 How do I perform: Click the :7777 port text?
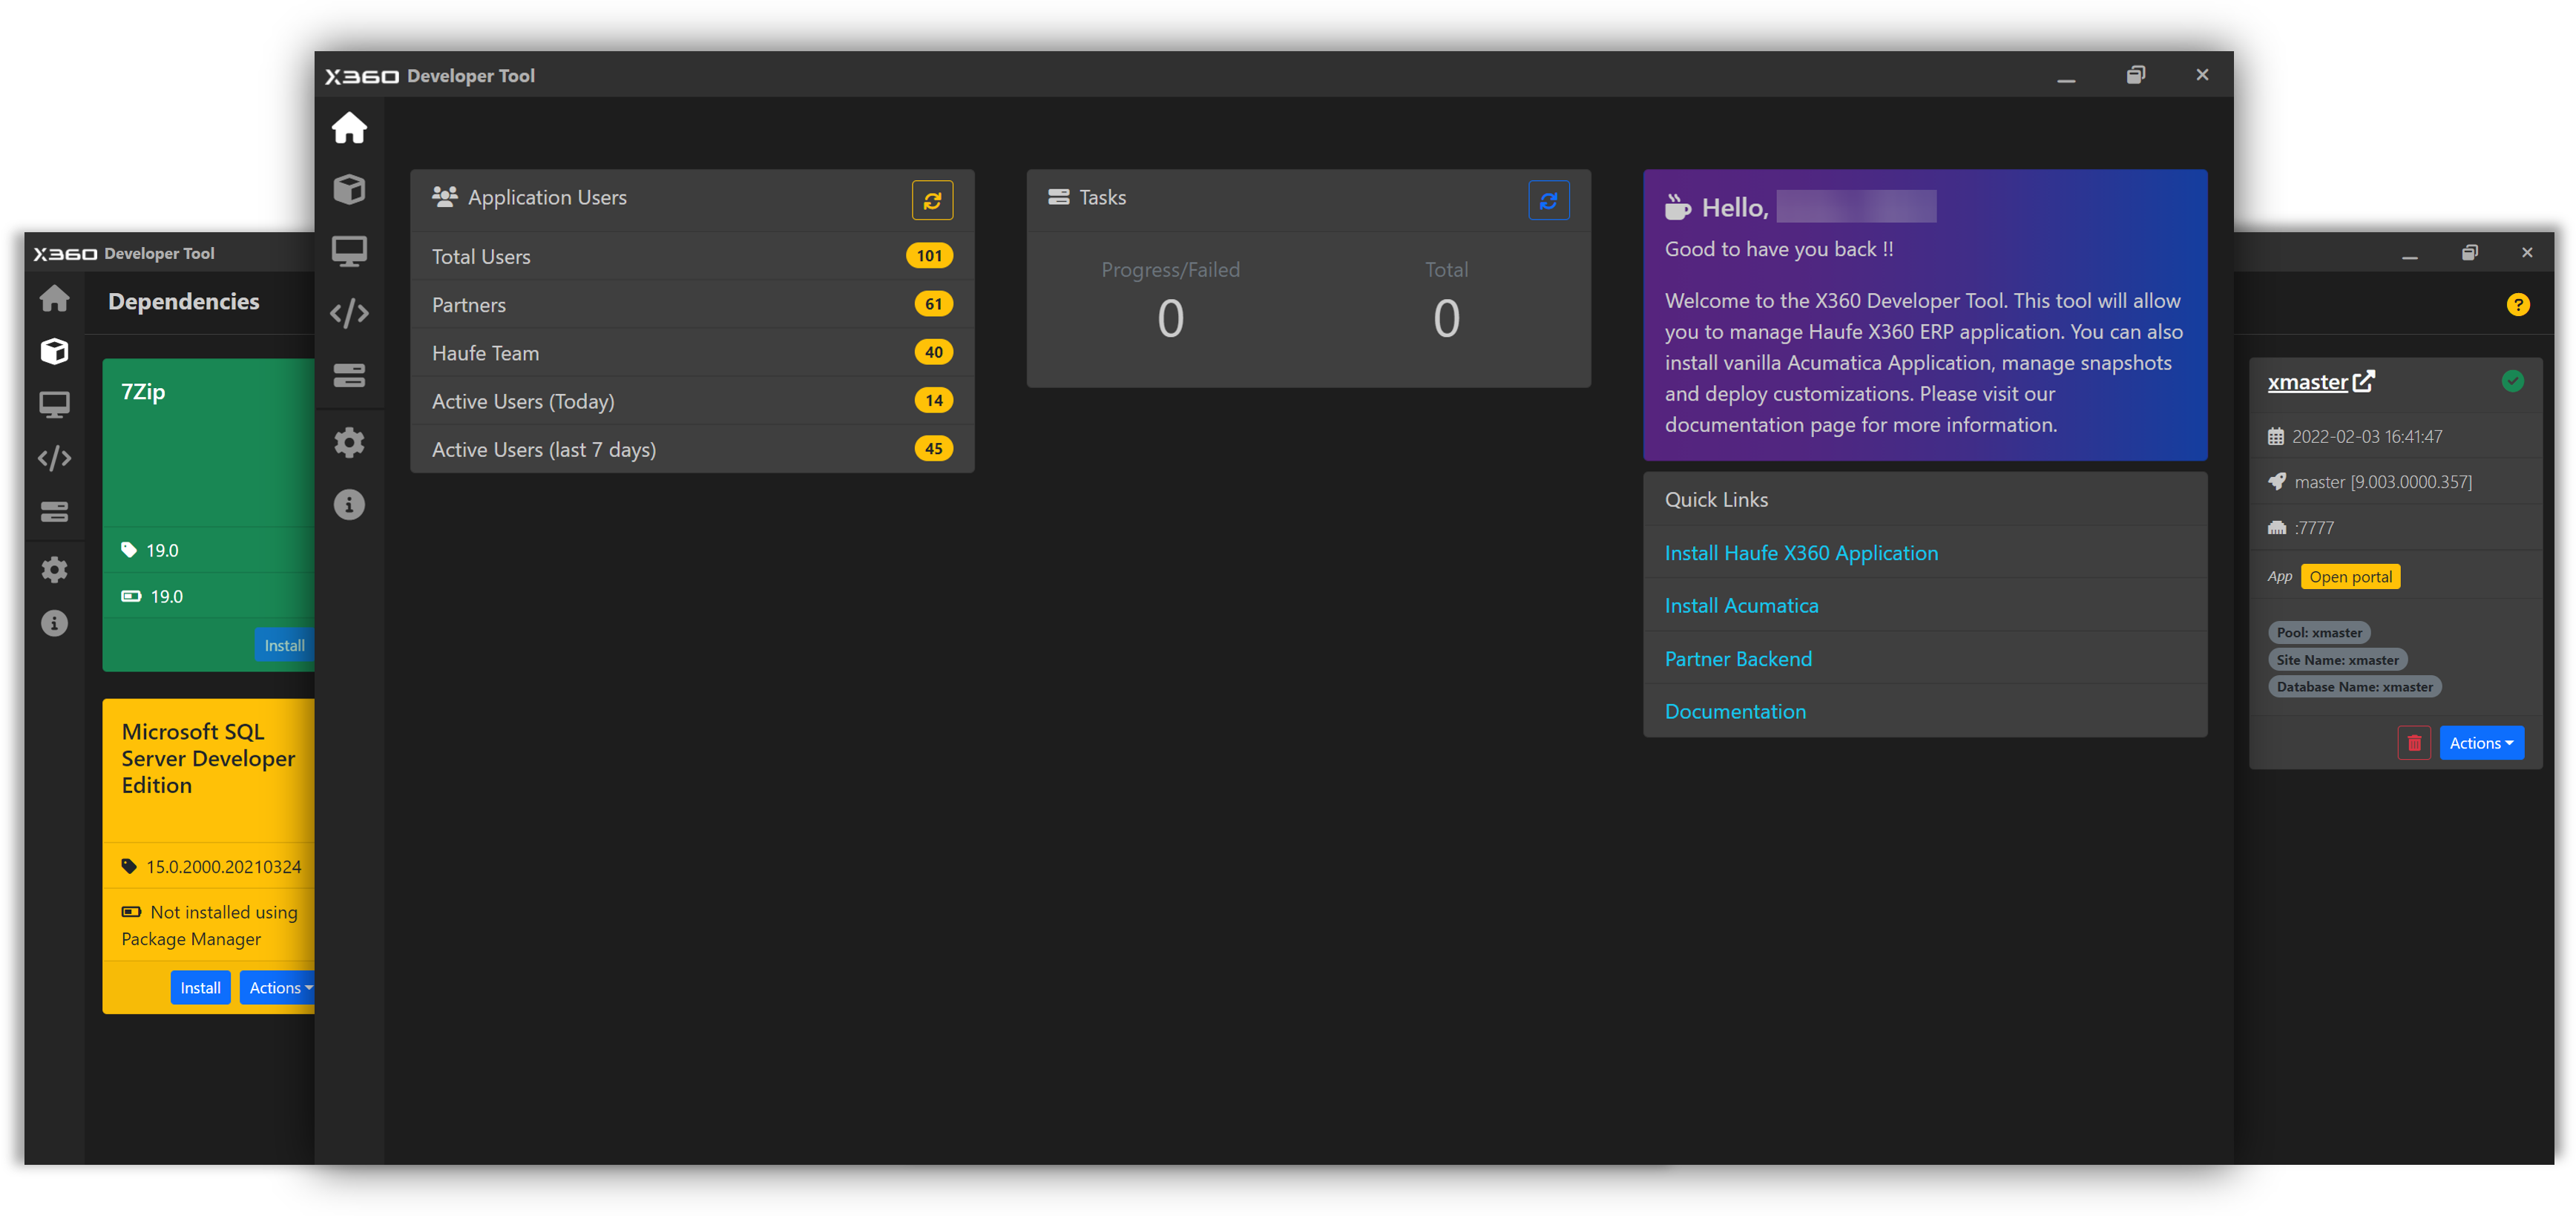click(x=2314, y=528)
